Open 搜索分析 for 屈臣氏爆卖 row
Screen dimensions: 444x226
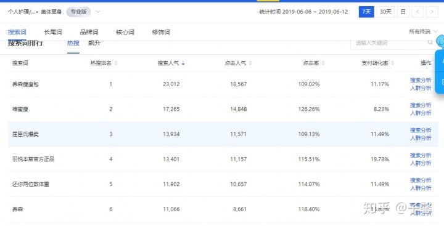(421, 130)
